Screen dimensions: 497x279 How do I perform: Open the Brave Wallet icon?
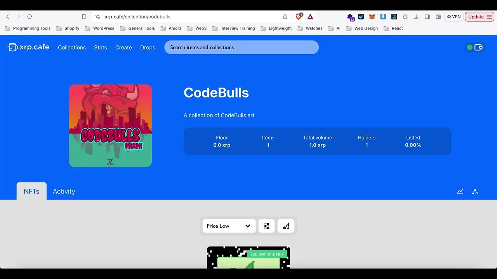[438, 17]
